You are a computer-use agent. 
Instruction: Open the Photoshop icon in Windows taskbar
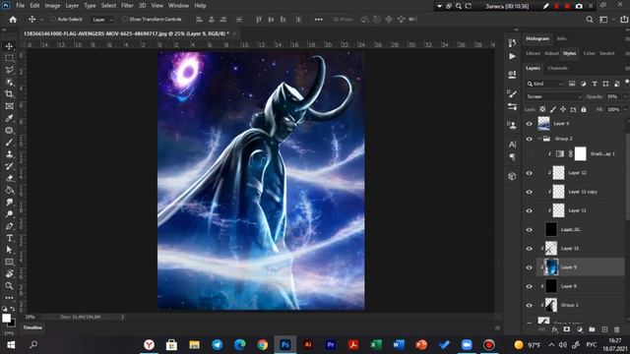(x=284, y=345)
